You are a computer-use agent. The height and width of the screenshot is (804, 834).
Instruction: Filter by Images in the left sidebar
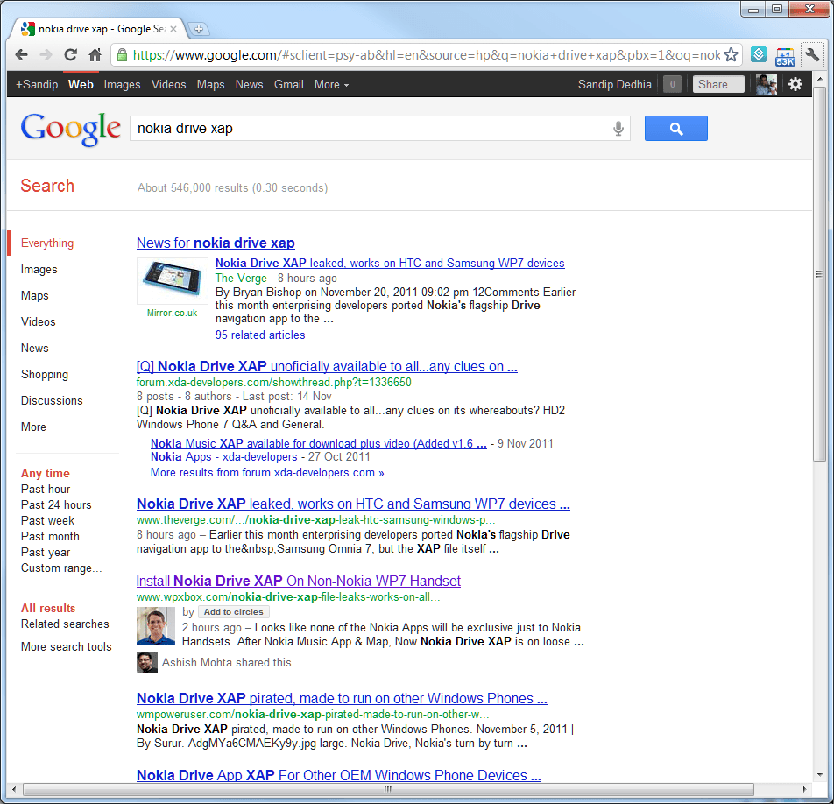pos(39,270)
